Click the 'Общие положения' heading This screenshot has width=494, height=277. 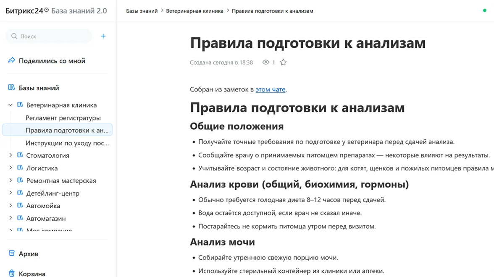coord(236,126)
